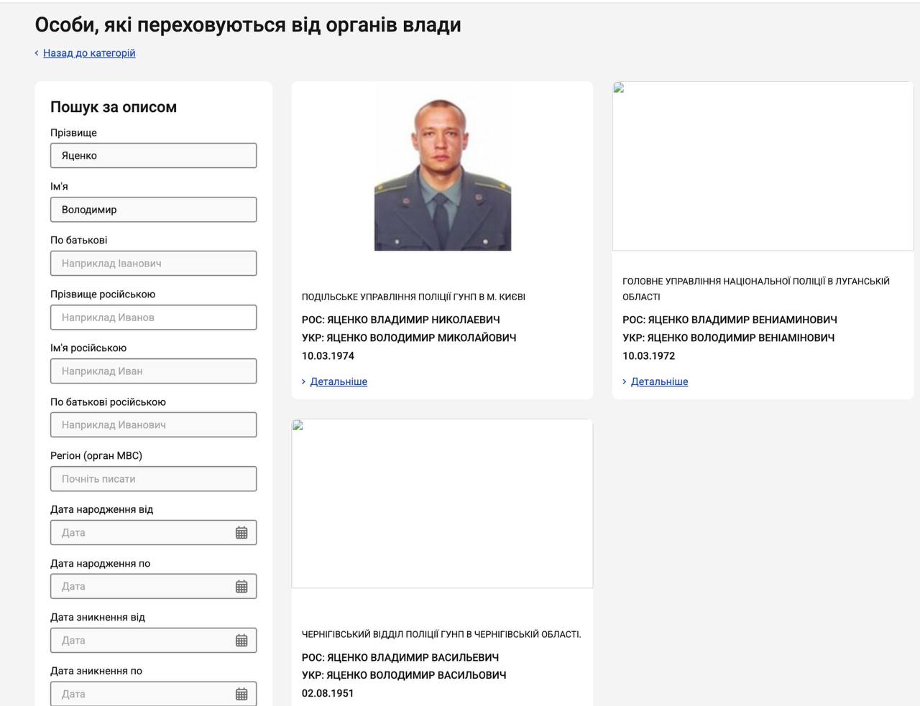Image resolution: width=920 pixels, height=706 pixels.
Task: Click broken image icon on Васильович card
Action: coord(298,425)
